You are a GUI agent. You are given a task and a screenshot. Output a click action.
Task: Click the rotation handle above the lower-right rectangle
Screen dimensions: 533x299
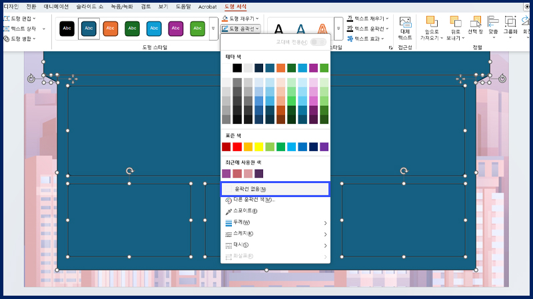point(404,171)
